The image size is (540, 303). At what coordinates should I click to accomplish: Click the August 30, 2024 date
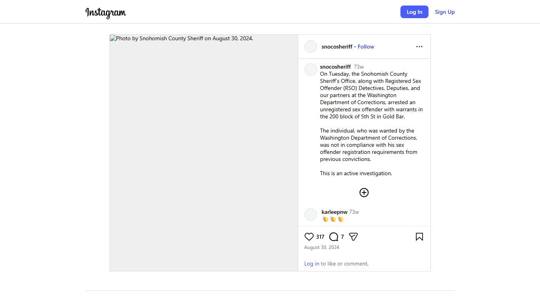coord(321,247)
